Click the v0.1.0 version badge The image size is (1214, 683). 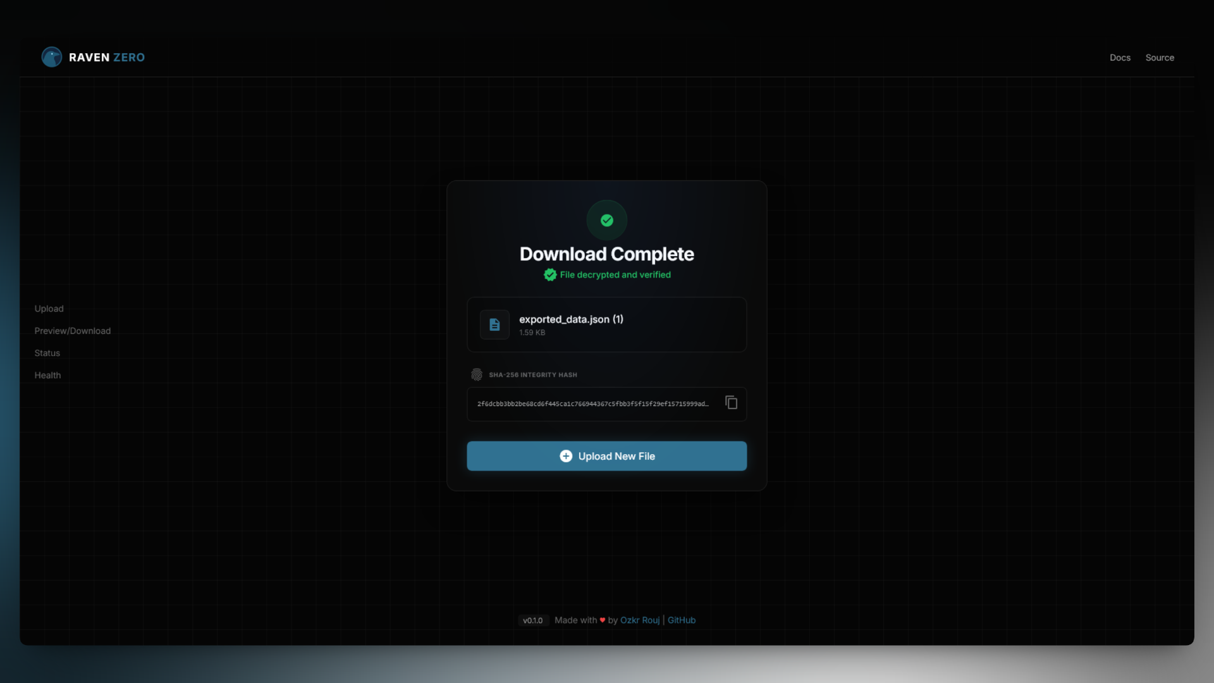tap(533, 620)
